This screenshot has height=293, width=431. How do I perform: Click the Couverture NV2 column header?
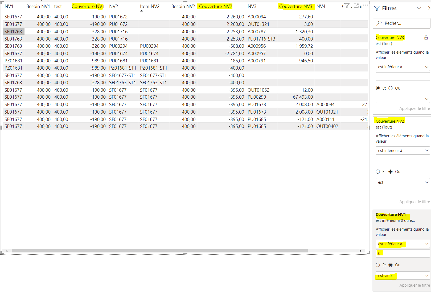[215, 6]
